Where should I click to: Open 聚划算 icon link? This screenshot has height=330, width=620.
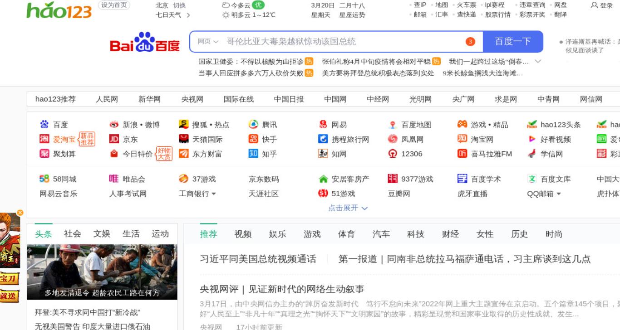[44, 154]
